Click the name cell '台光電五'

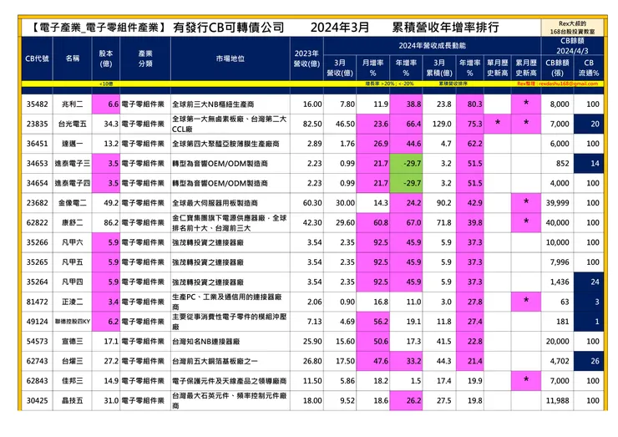coord(73,124)
